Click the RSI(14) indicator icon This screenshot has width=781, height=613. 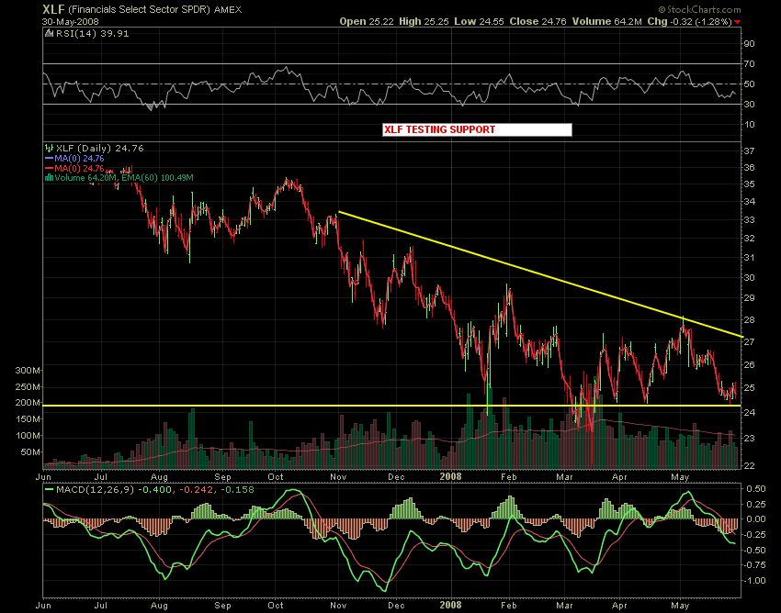click(x=49, y=33)
